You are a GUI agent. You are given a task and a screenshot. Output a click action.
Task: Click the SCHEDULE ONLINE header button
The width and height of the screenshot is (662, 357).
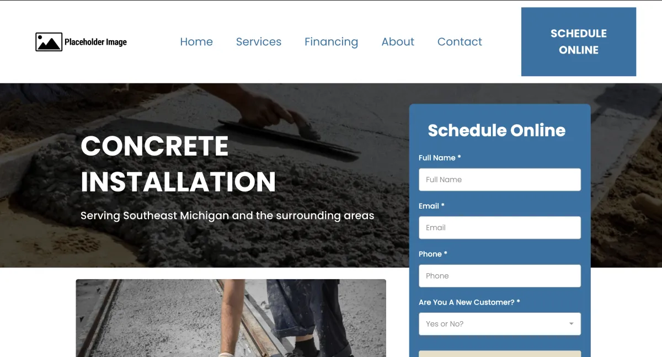(579, 41)
